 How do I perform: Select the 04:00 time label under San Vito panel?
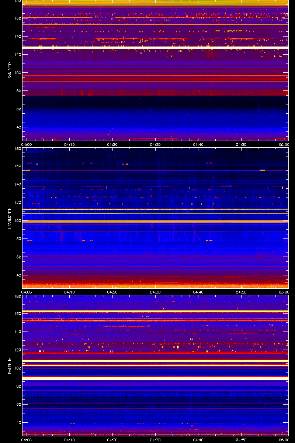[x=27, y=144]
